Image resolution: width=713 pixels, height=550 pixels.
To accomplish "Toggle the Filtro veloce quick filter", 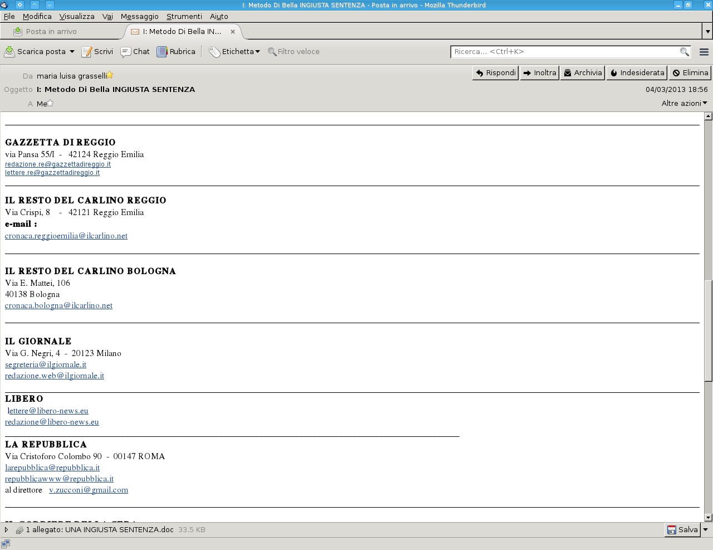I will (294, 52).
